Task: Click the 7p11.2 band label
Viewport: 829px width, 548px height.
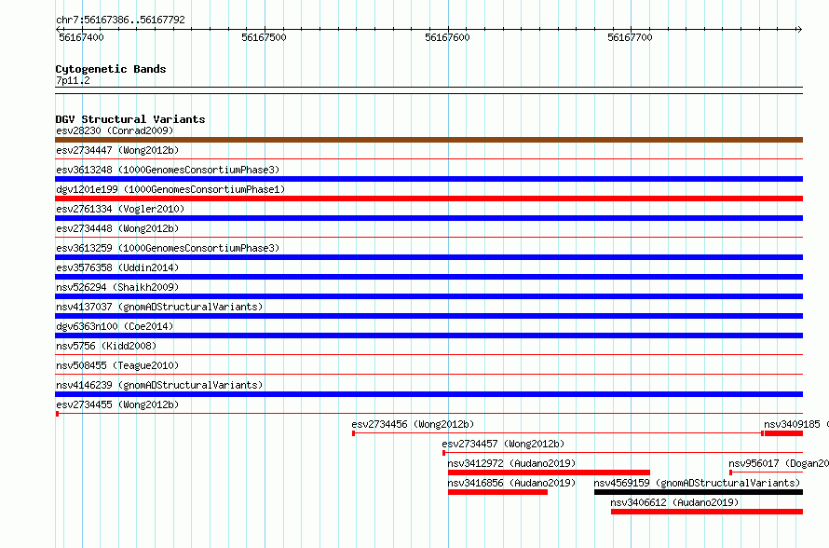Action: [73, 80]
